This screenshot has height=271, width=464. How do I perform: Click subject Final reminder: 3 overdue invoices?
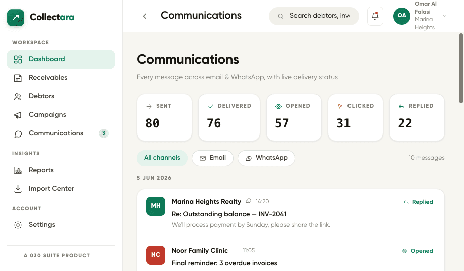click(x=224, y=263)
